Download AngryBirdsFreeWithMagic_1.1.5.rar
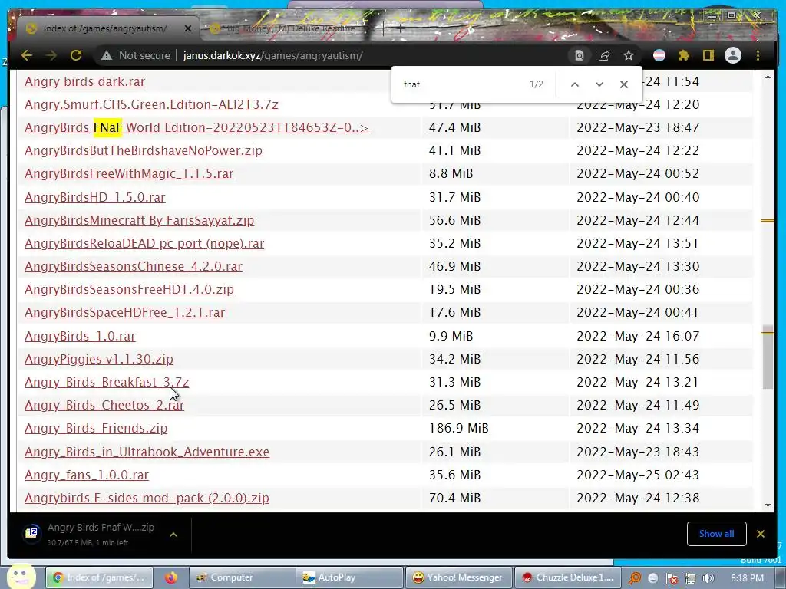 [x=129, y=173]
